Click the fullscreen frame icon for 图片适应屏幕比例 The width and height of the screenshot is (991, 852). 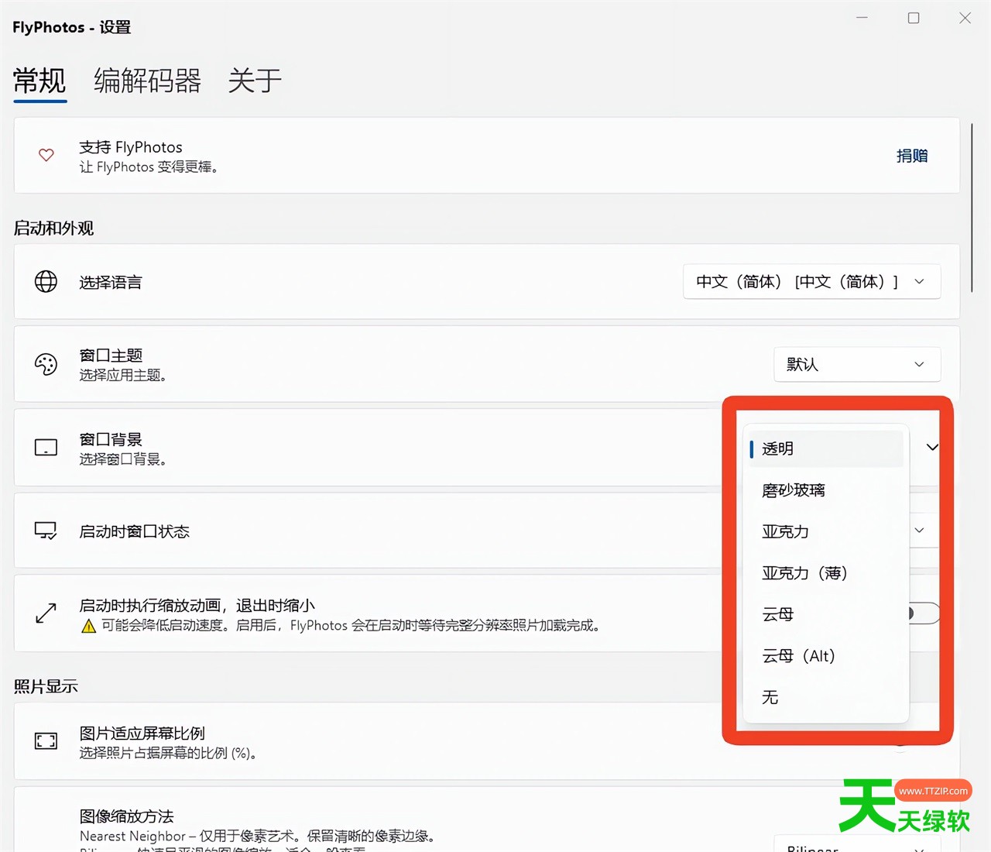[x=46, y=741]
